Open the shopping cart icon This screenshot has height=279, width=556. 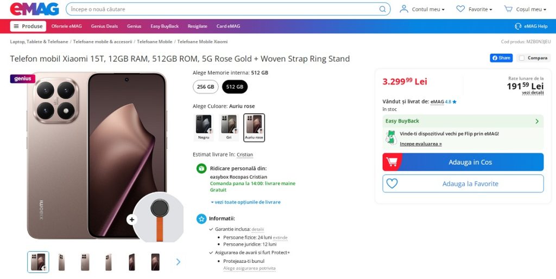[508, 9]
